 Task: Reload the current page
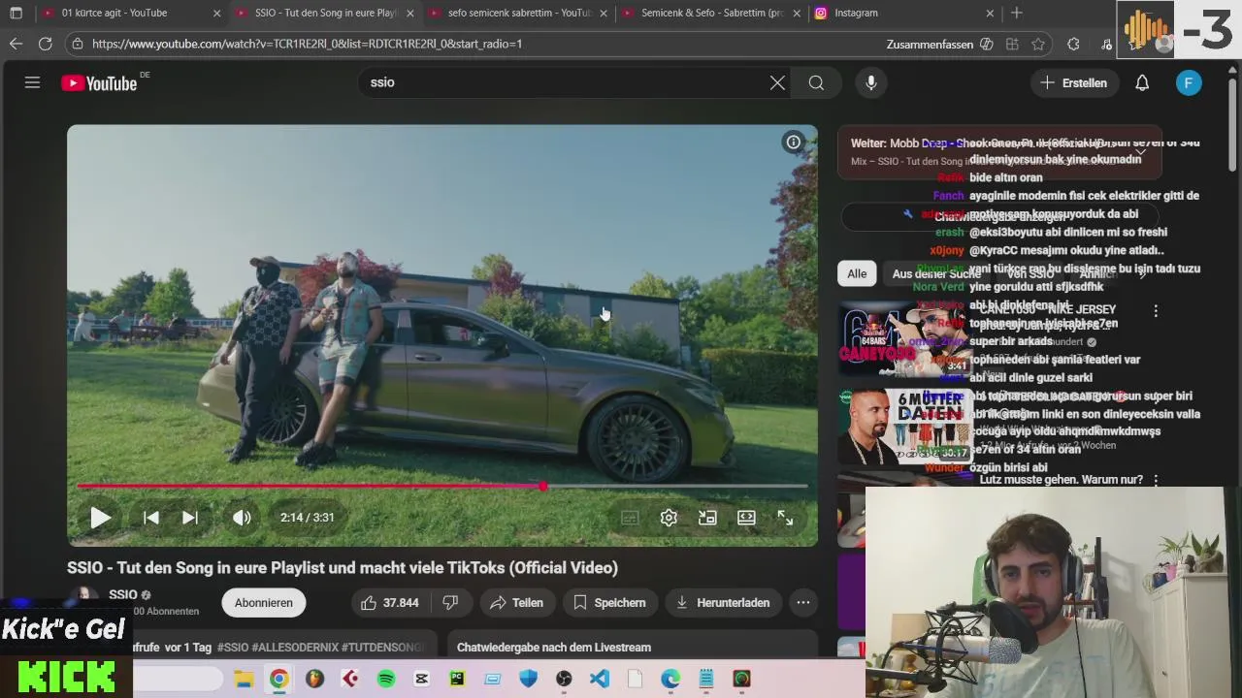pos(45,44)
